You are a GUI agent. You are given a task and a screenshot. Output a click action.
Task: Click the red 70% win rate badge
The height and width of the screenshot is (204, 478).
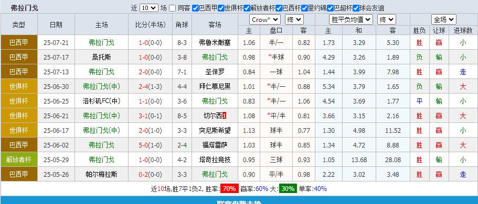click(229, 189)
